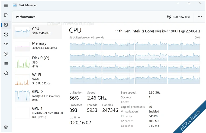Image resolution: width=206 pixels, height=133 pixels.
Task: Click the Memory usage text 30.6/63.7 GB (48%)
Action: (x=44, y=48)
